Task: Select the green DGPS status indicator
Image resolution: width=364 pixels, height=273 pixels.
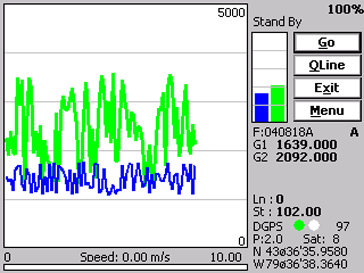Action: pos(299,225)
